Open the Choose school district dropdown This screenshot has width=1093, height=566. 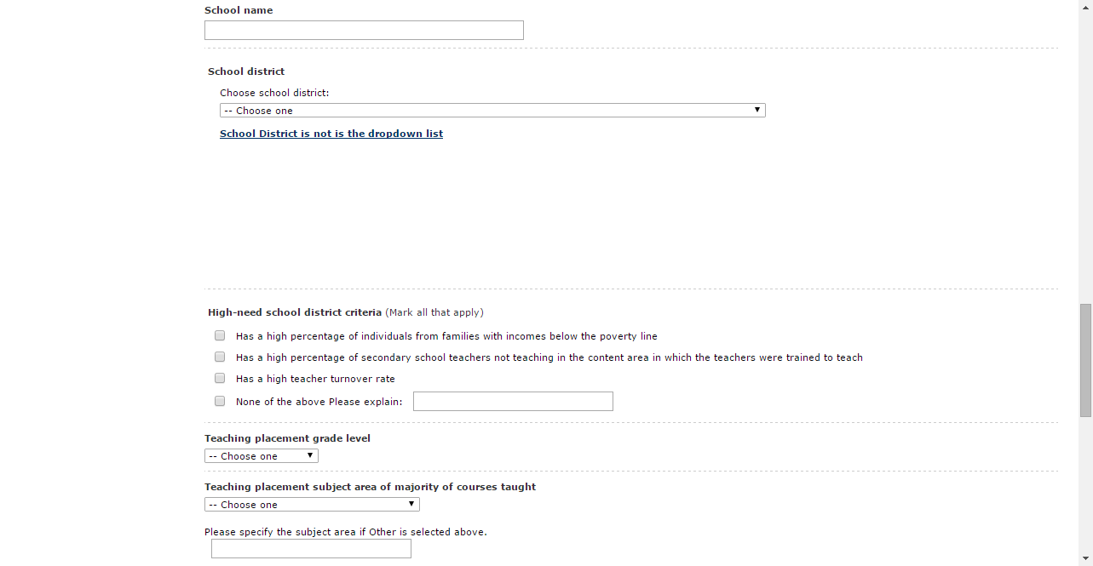pyautogui.click(x=492, y=111)
